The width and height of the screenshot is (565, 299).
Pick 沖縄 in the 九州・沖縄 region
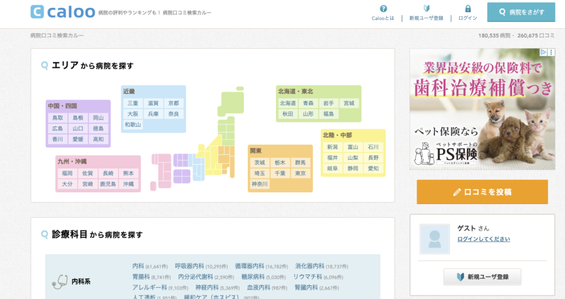[x=128, y=184]
